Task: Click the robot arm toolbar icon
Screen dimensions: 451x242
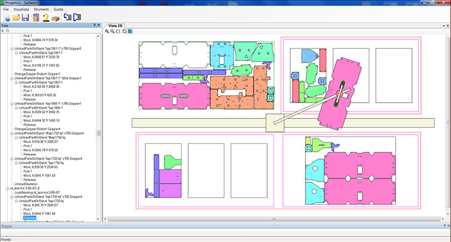Action: click(x=45, y=18)
